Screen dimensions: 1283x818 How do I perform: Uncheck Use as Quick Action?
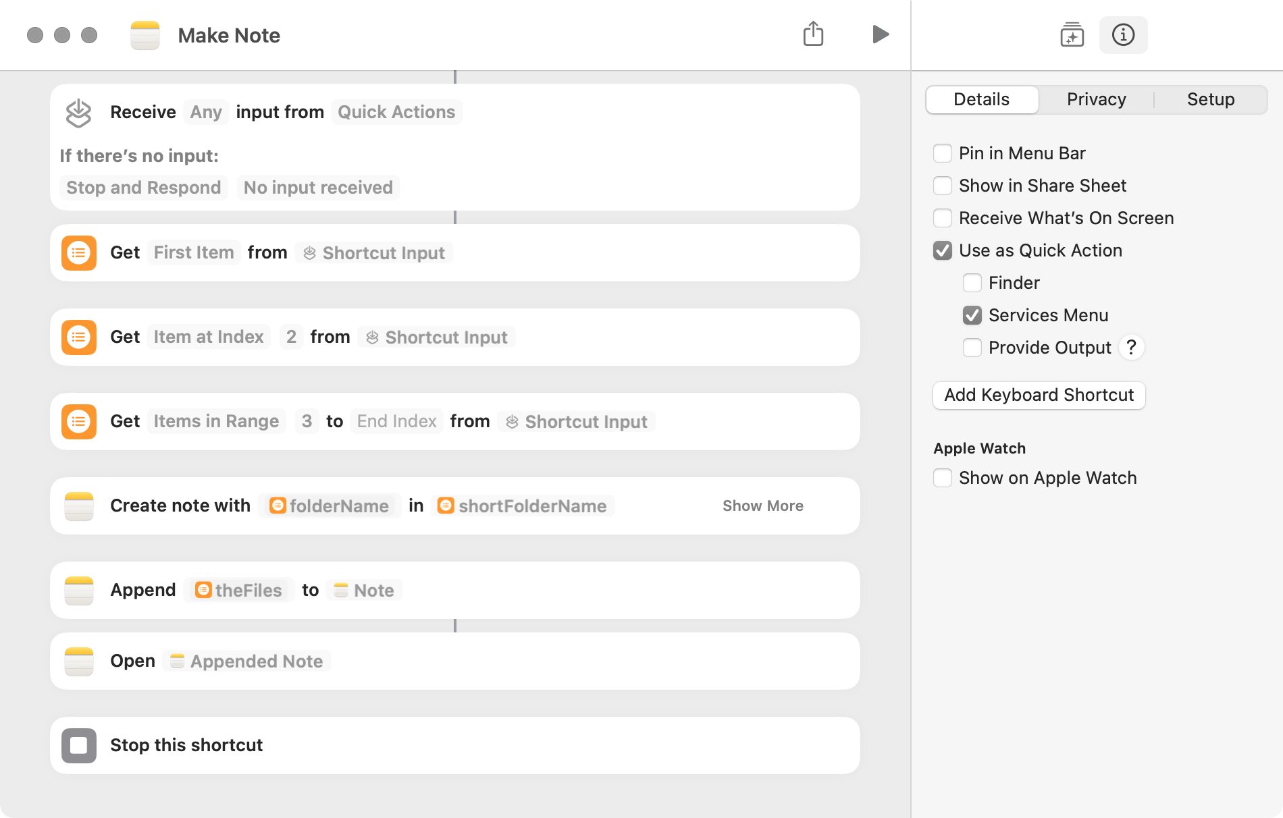tap(943, 250)
